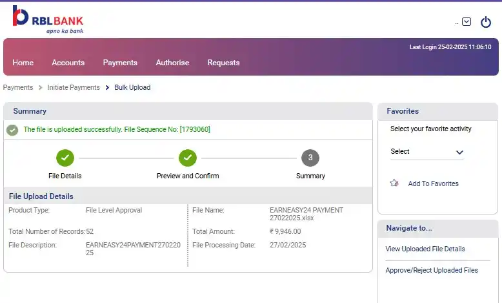502x303 pixels.
Task: Click the processing date 27/02/2025
Action: [x=288, y=245]
